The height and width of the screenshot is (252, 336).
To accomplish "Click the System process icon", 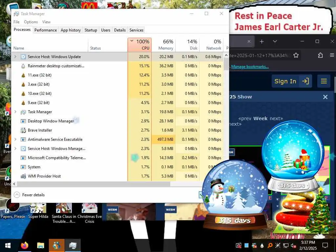I will pyautogui.click(x=23, y=167).
